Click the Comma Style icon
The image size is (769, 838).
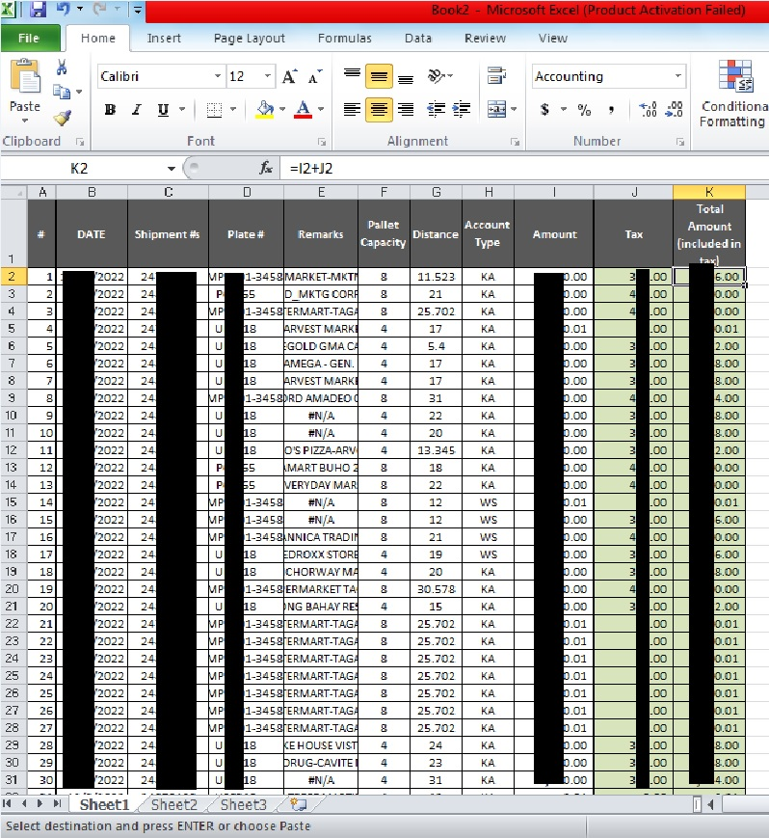tap(611, 110)
